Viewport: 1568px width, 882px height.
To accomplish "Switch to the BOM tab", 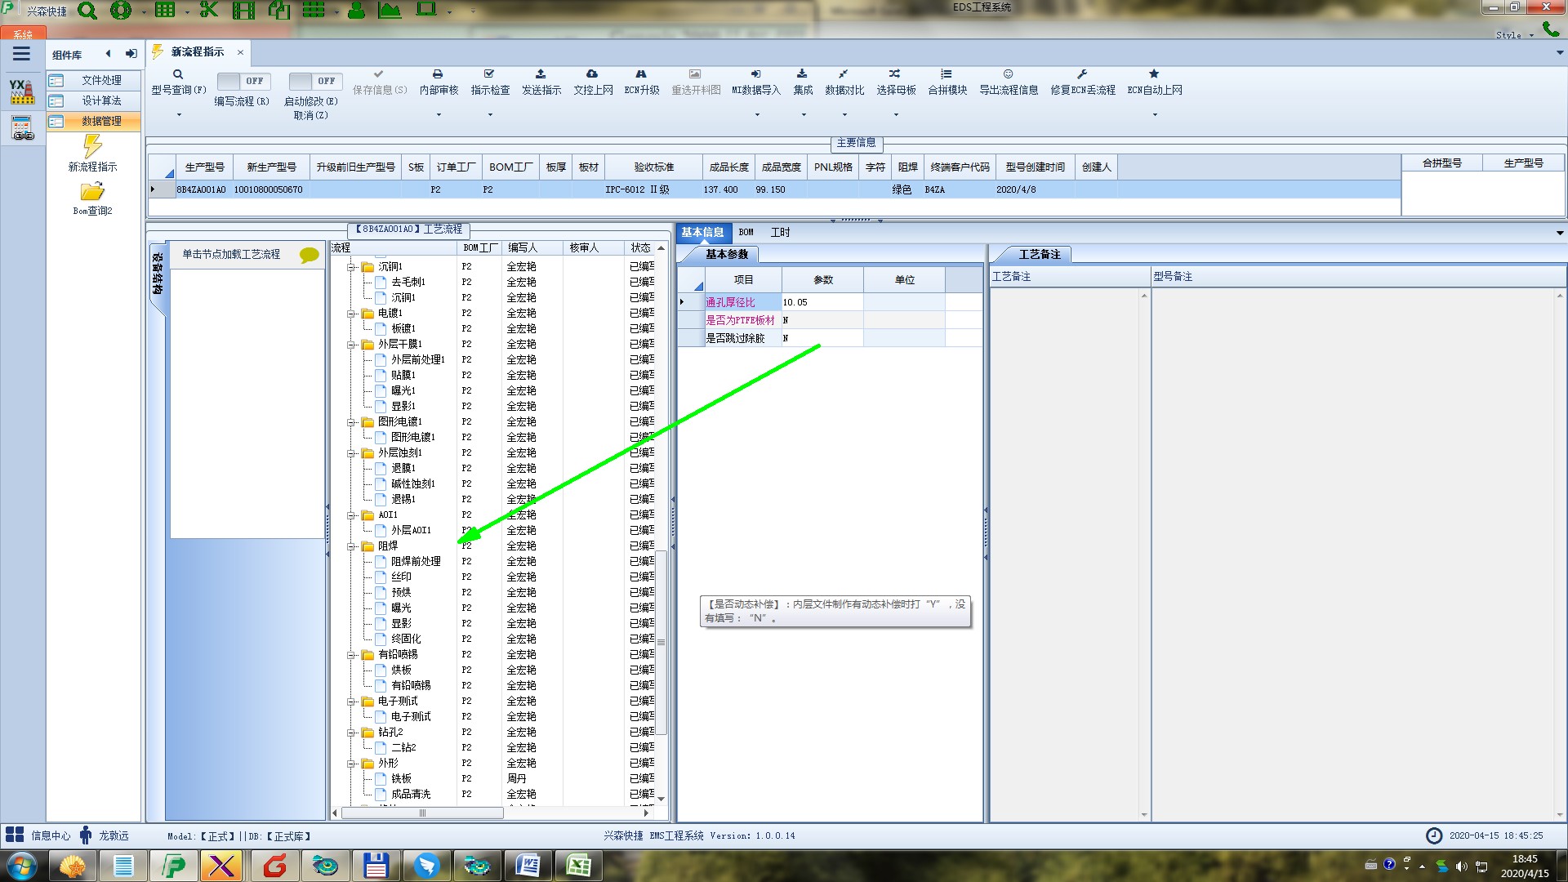I will point(746,233).
